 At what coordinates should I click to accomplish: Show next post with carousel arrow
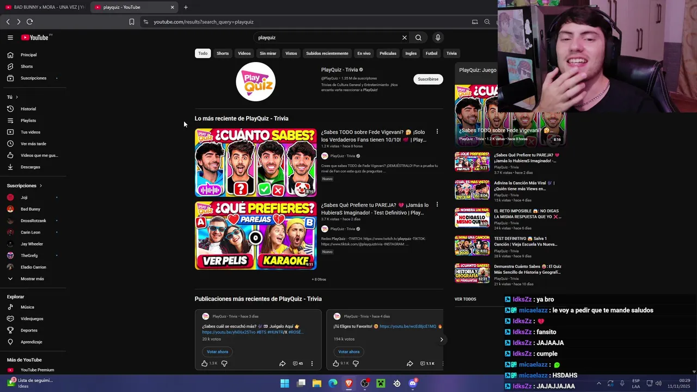pos(442,339)
